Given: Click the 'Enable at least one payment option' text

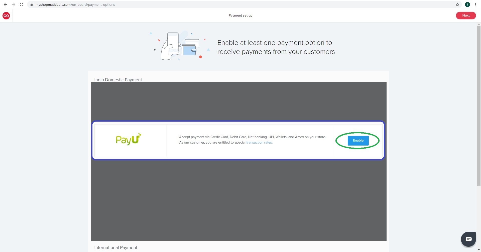Looking at the screenshot, I should coord(276,47).
